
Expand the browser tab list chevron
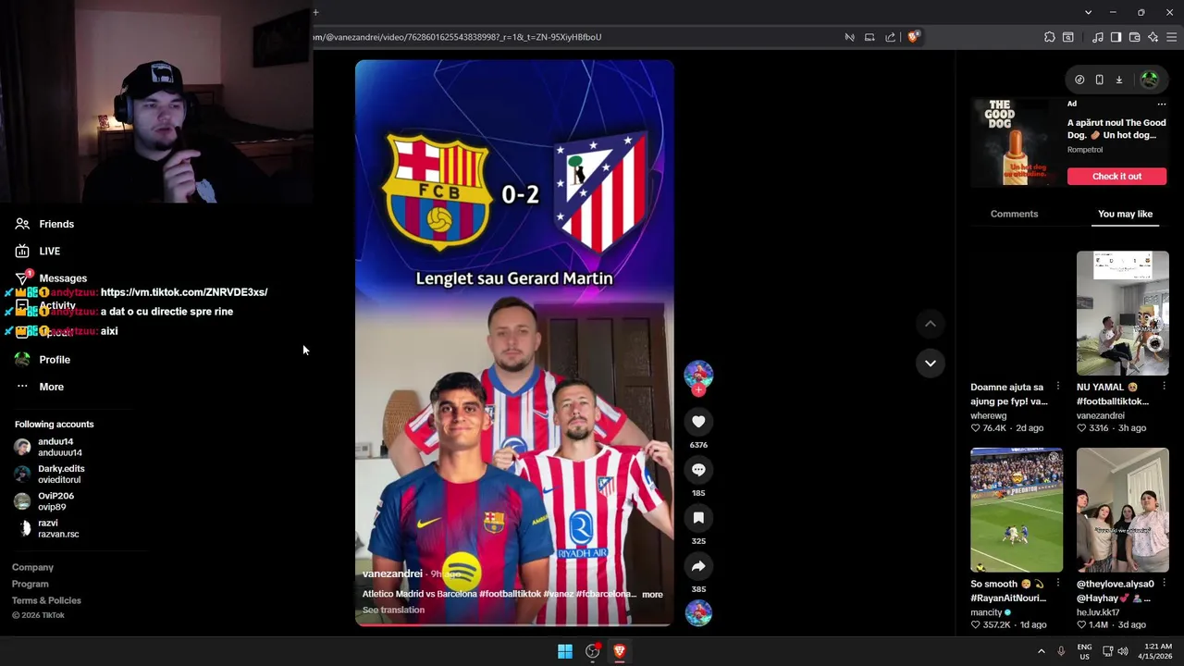coord(1088,12)
